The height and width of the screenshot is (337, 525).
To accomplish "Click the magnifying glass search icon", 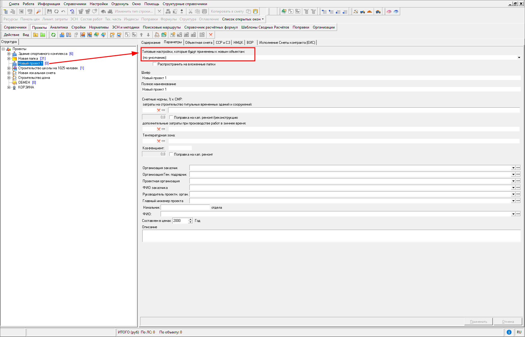I will 38,11.
